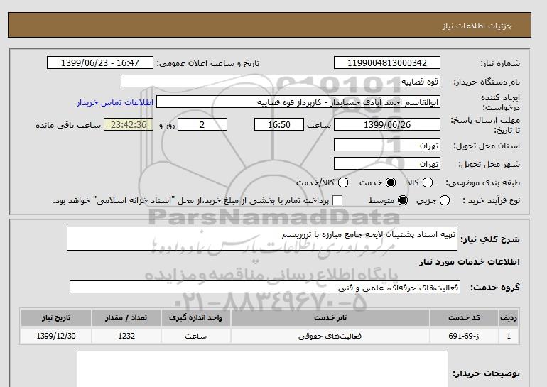Click the announcement date field 1399/06/23 - 16:47
547x387 pixels.
99,62
